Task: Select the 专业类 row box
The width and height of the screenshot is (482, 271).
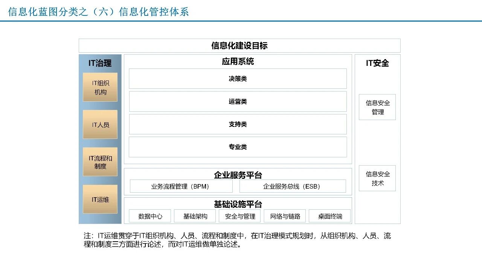Action: (238, 147)
